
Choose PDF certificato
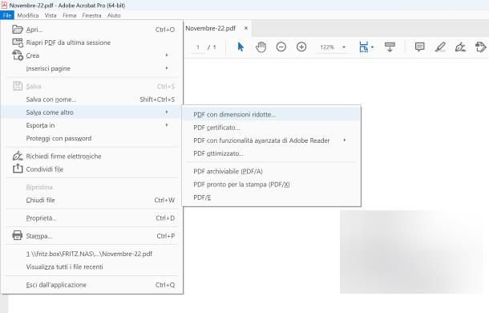tap(271, 128)
